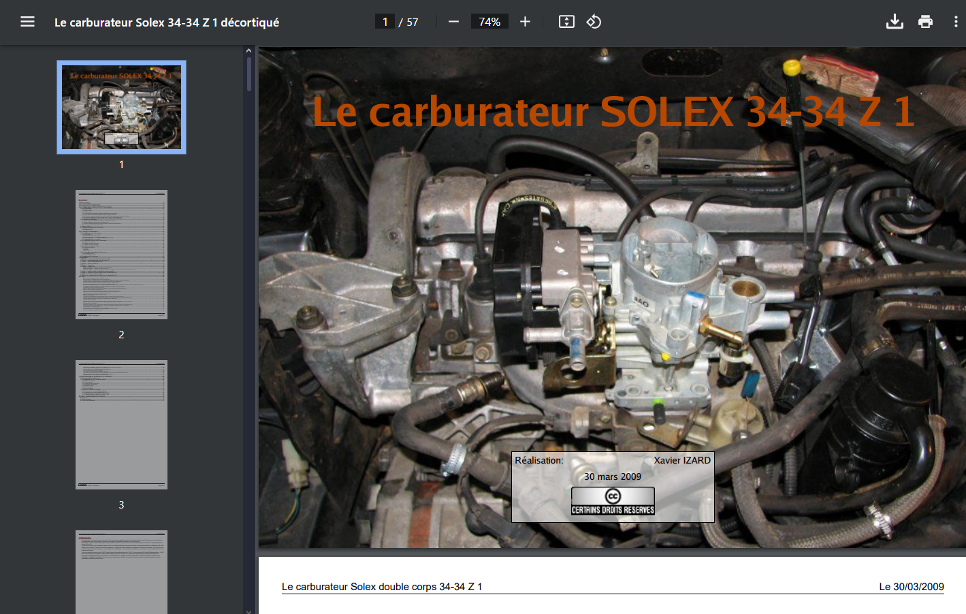
Task: Click the sidebar scrollbar thumb
Action: 248,74
